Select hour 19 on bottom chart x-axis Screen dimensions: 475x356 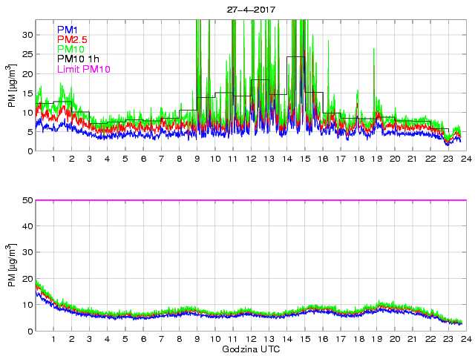pos(376,340)
